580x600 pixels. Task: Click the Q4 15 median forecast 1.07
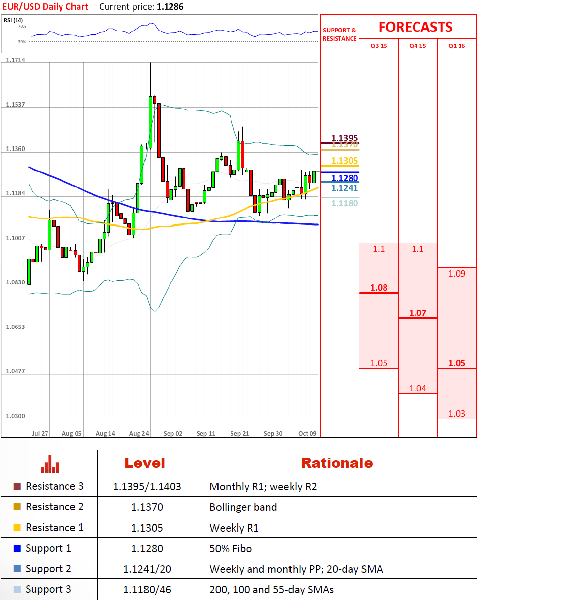coord(418,313)
